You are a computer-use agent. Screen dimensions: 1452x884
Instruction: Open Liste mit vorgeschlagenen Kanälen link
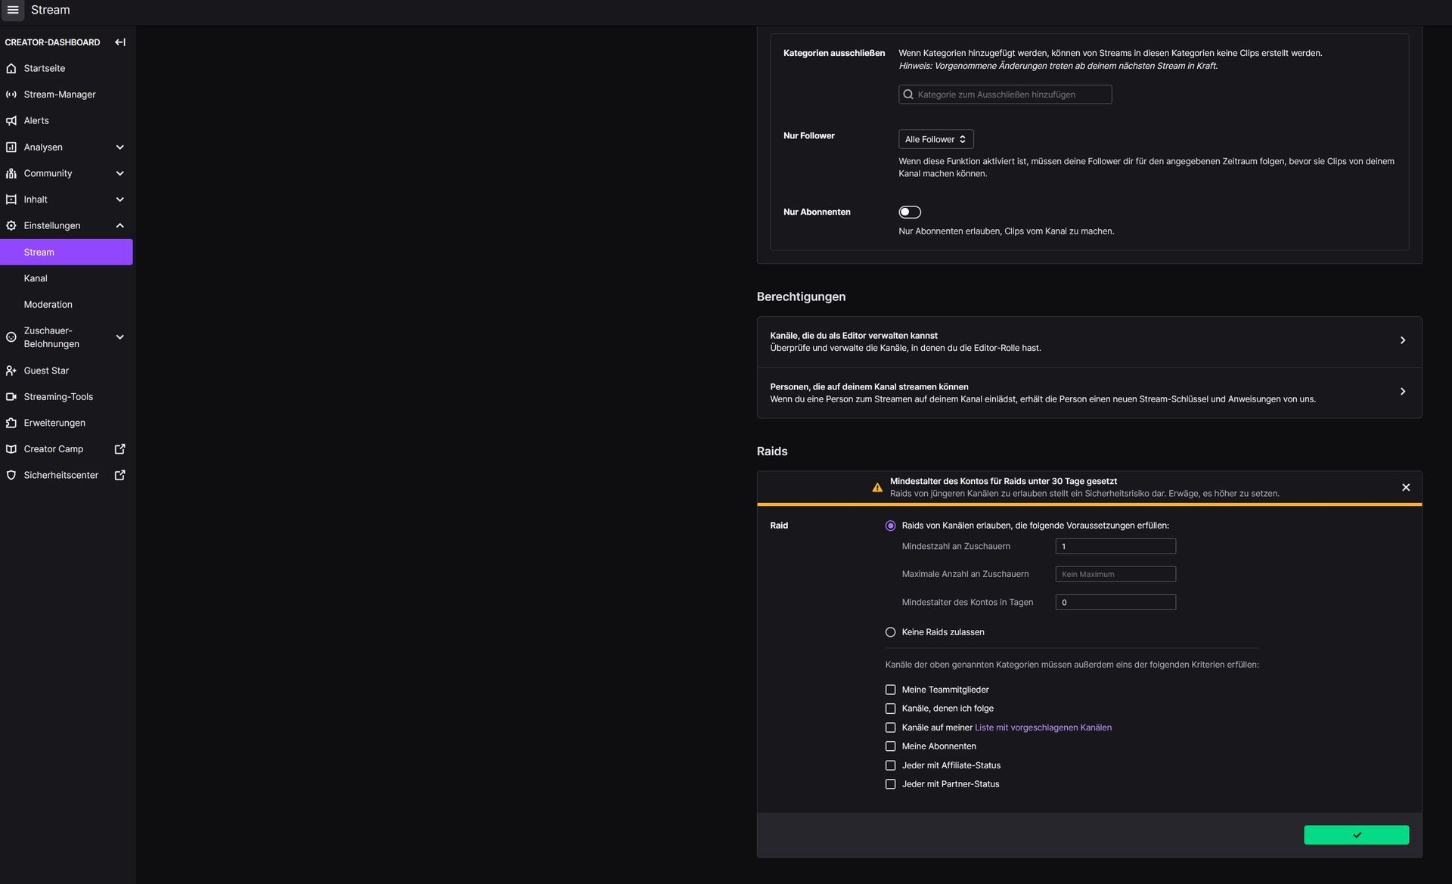click(x=1043, y=727)
